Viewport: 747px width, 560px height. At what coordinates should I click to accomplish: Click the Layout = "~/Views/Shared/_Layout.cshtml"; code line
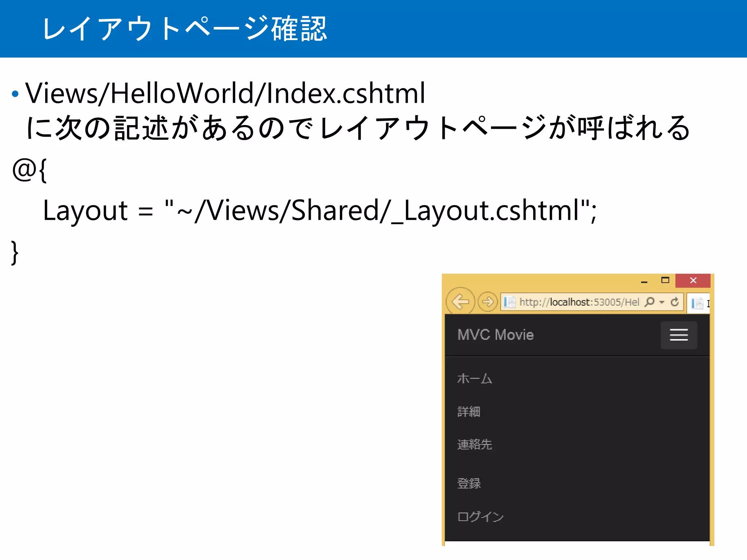(320, 211)
